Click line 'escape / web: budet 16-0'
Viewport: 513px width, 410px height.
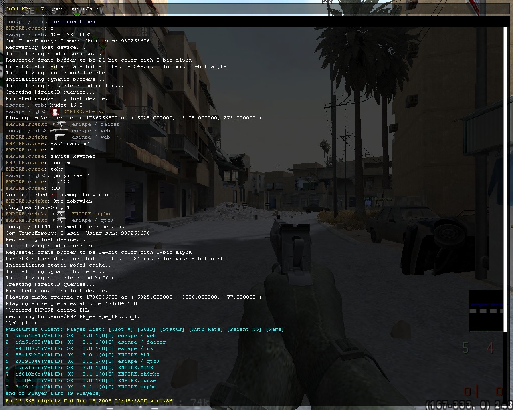coord(44,105)
